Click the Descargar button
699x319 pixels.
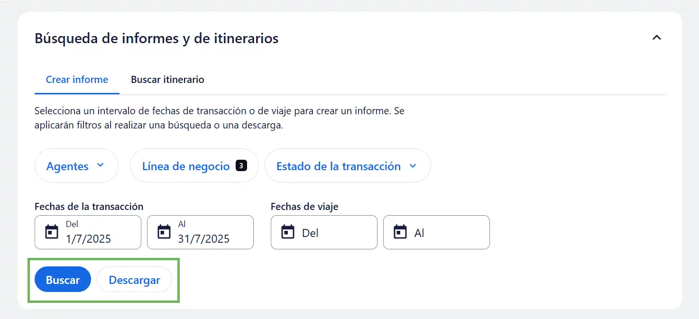[x=134, y=280]
